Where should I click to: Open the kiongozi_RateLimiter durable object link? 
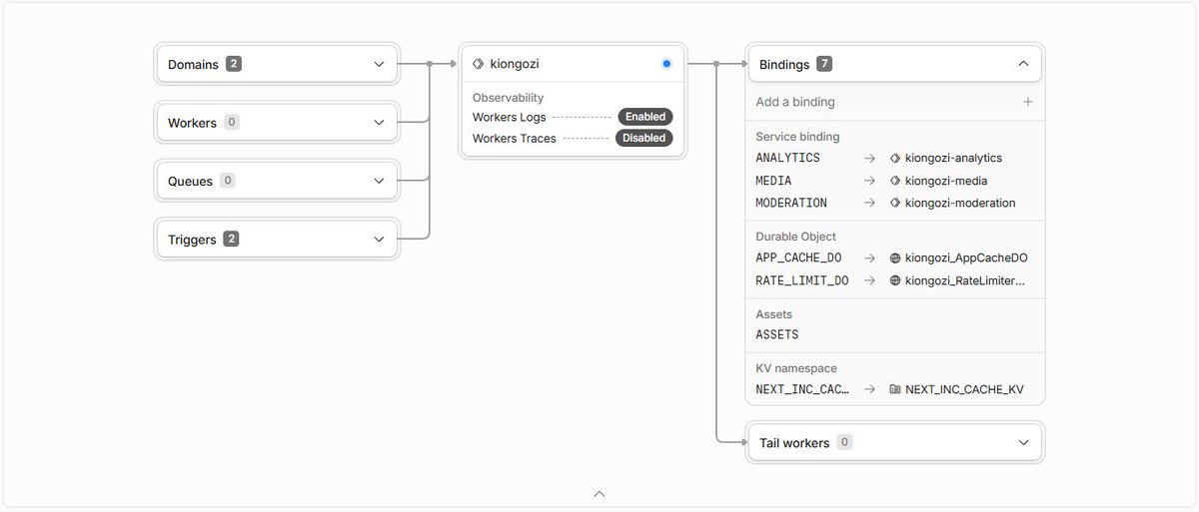pos(965,280)
